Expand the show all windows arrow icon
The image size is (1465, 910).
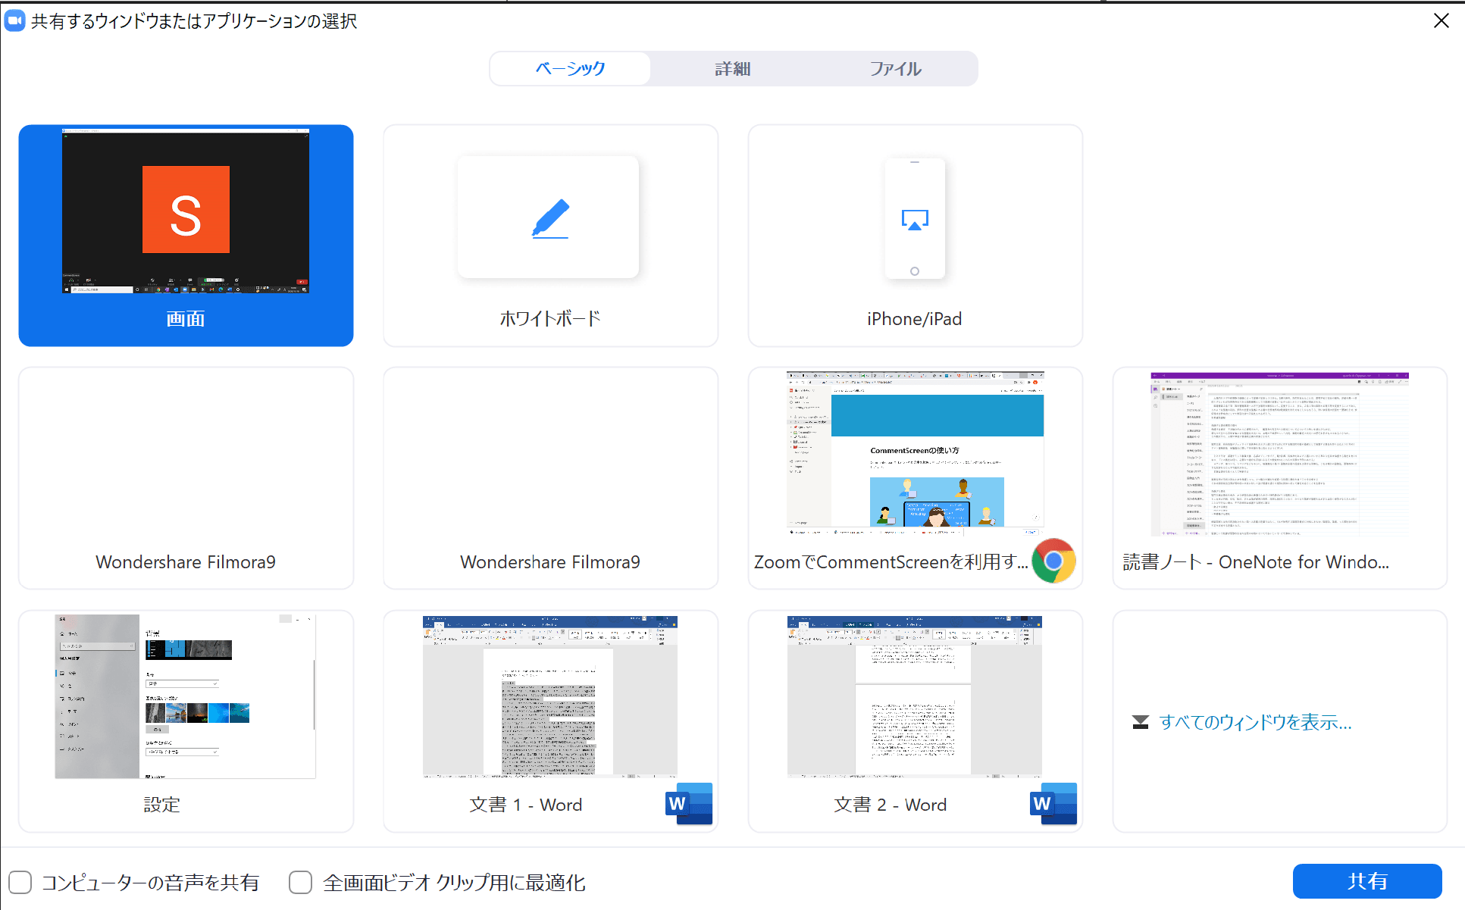click(x=1141, y=722)
